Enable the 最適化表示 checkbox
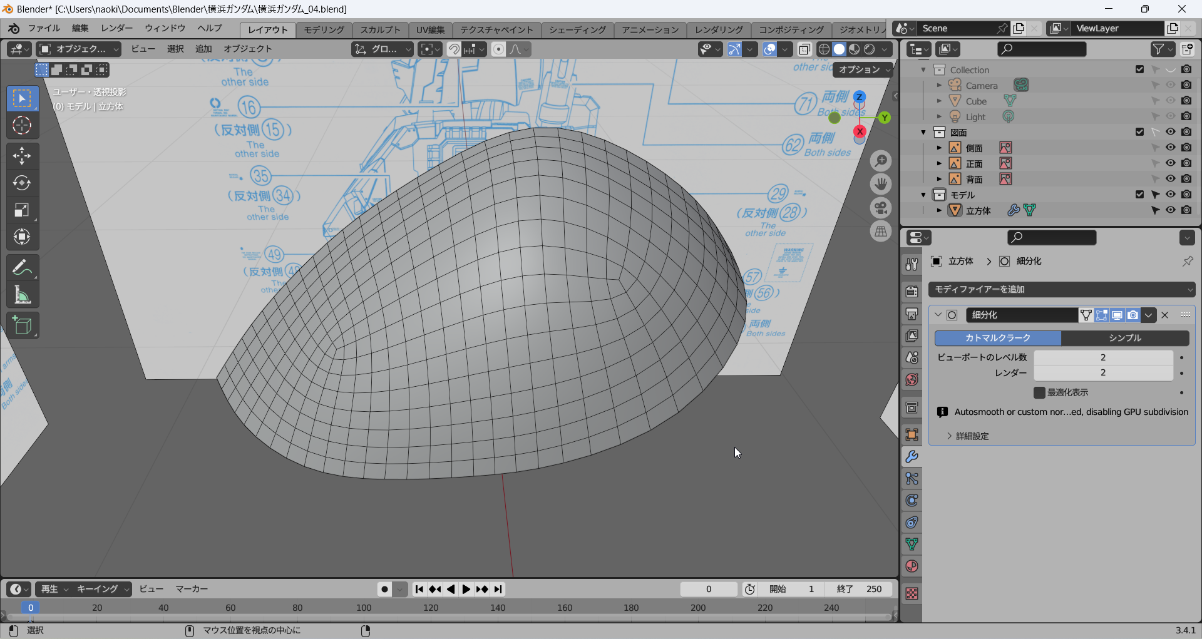This screenshot has height=639, width=1202. 1039,392
